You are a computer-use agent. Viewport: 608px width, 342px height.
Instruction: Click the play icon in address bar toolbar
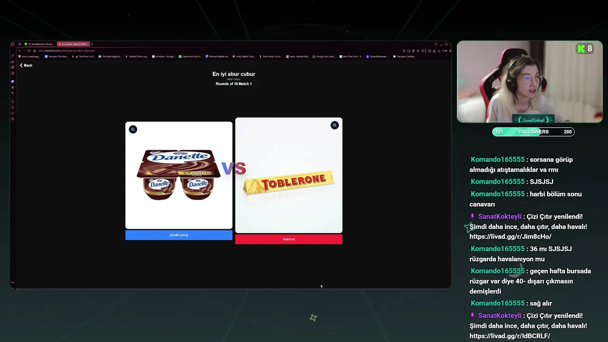[418, 51]
